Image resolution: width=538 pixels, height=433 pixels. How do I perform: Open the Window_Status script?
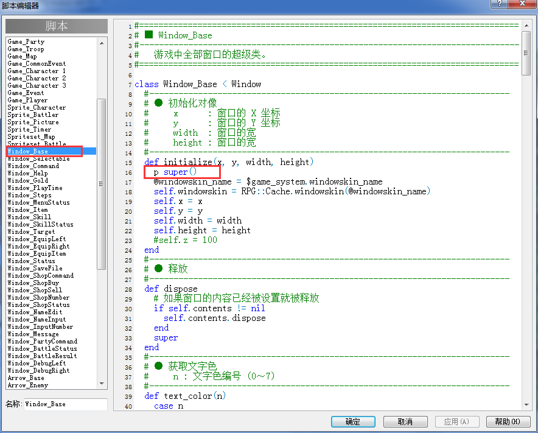click(x=31, y=261)
